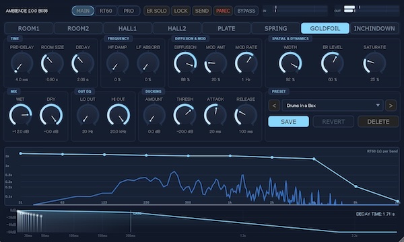Click the 'AMBIENCE 2.0.0' plugin title
Screen dimensions: 404x242
26,11
